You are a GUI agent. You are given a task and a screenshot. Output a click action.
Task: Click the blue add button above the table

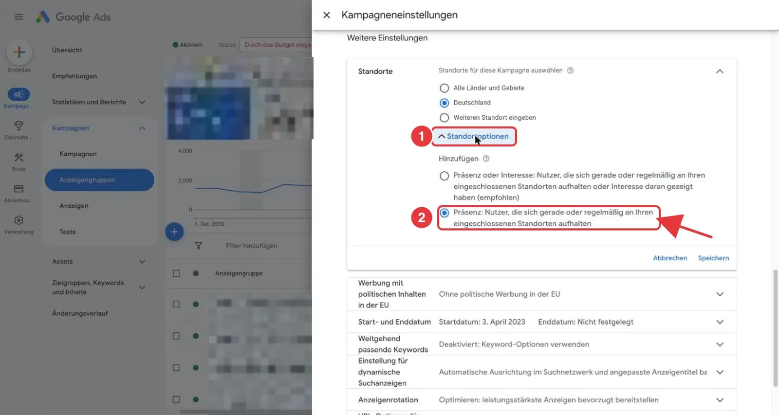pyautogui.click(x=174, y=232)
